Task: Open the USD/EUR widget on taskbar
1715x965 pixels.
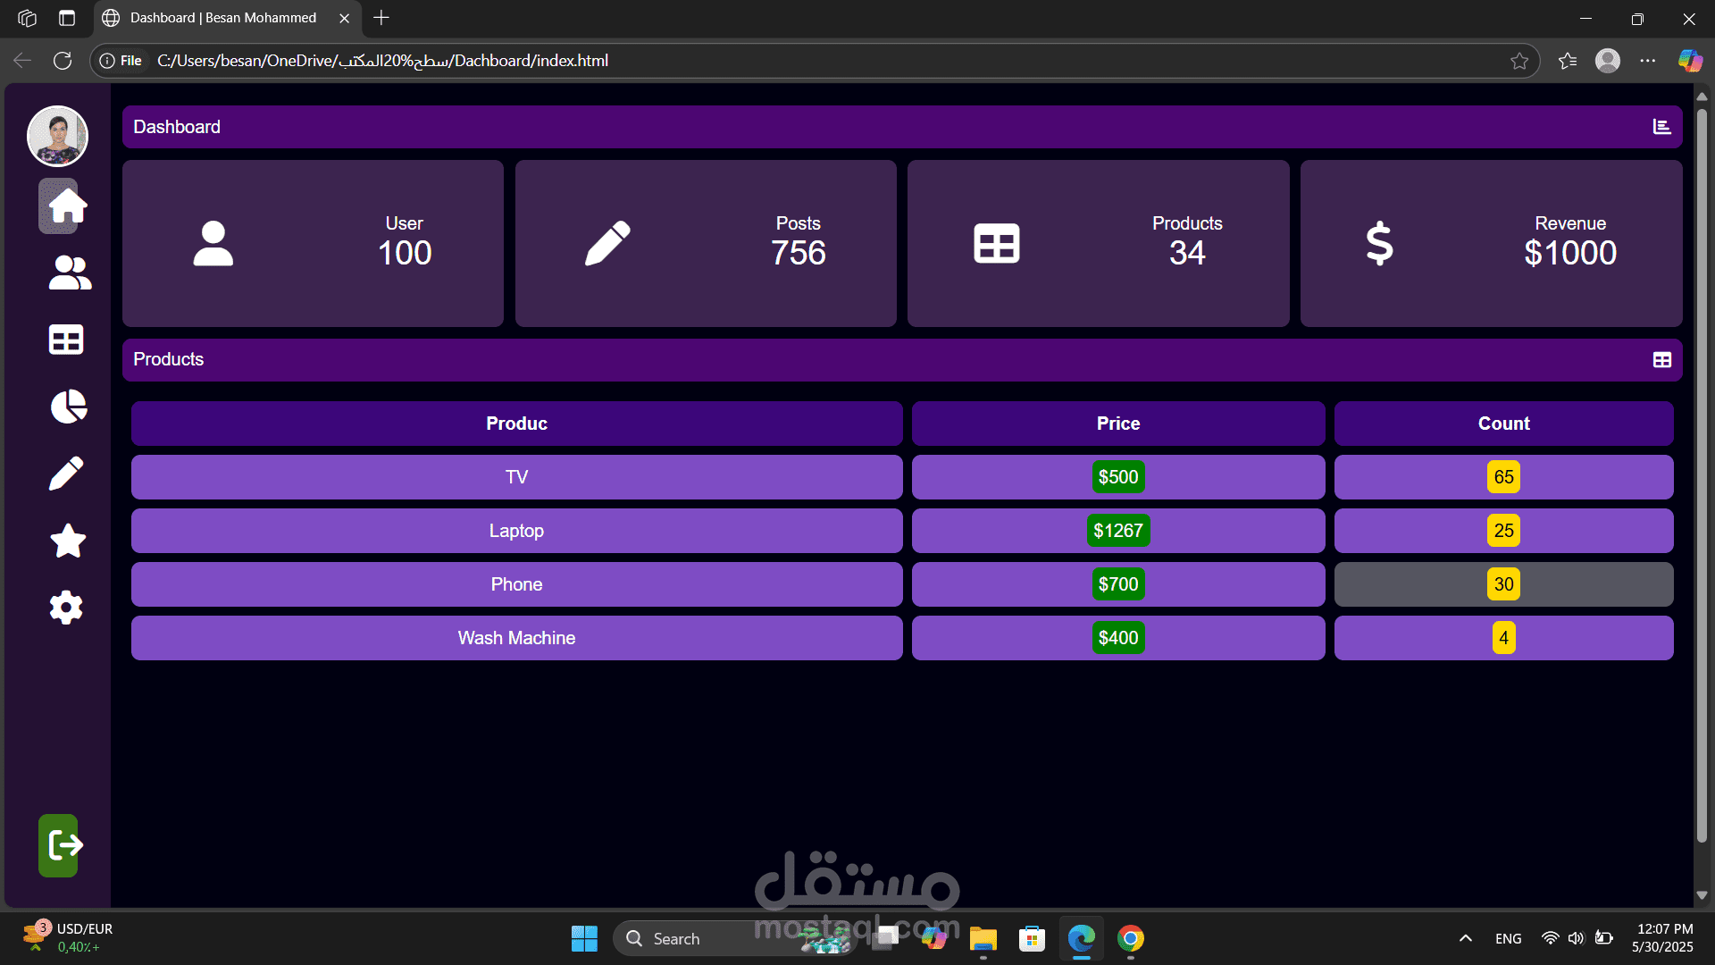Action: click(x=68, y=938)
